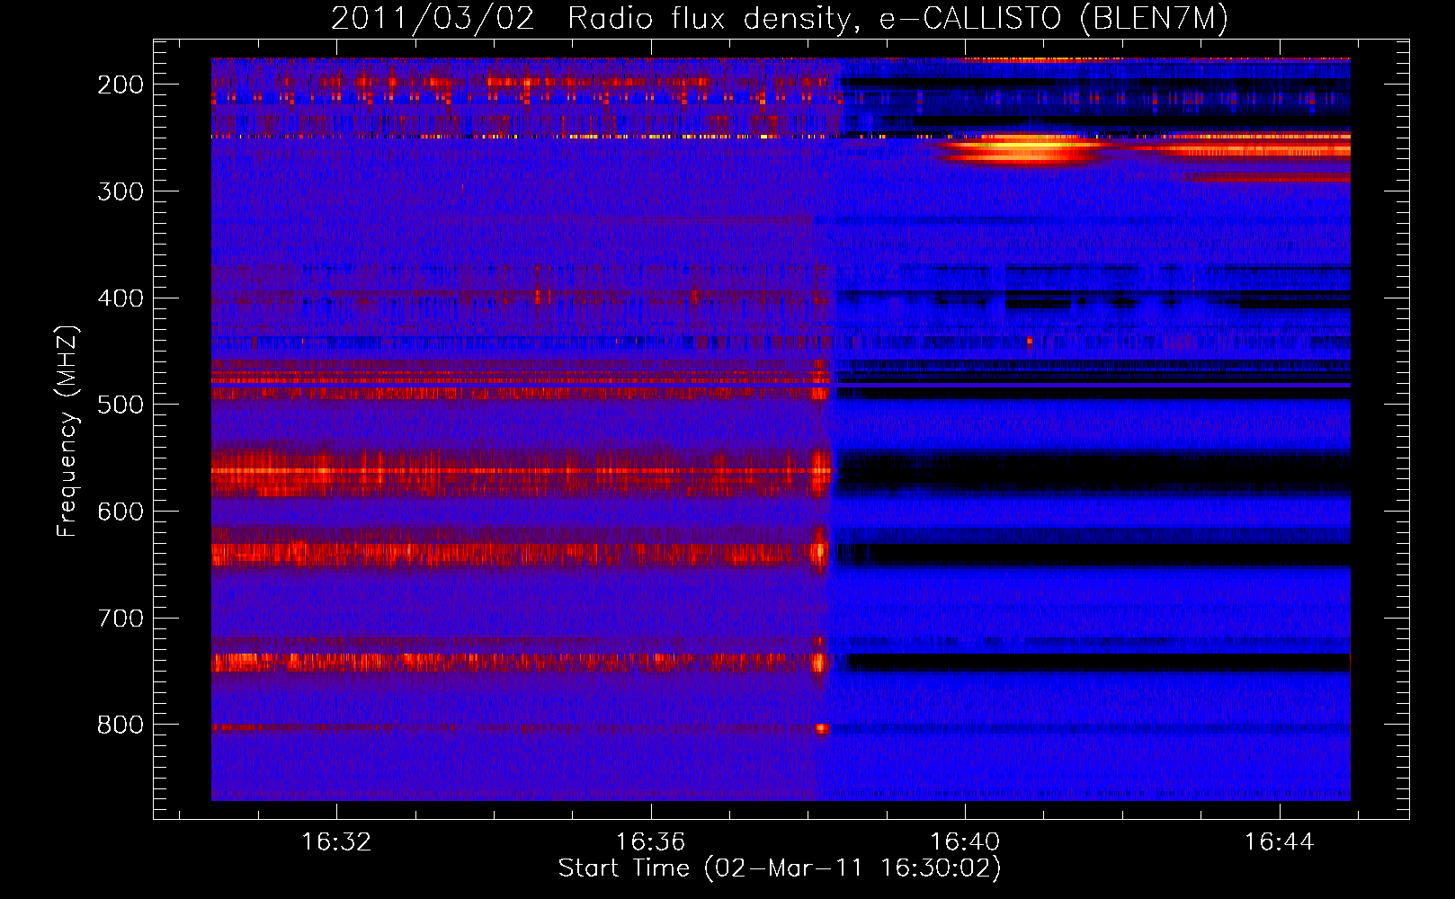The height and width of the screenshot is (899, 1455).
Task: Click the 'Frequency (MHZ)' axis label
Action: 67,431
